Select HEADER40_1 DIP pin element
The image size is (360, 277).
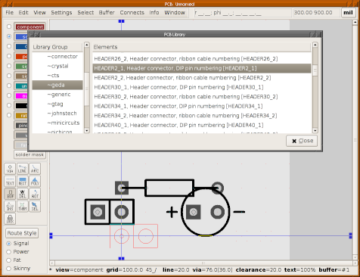202,125
